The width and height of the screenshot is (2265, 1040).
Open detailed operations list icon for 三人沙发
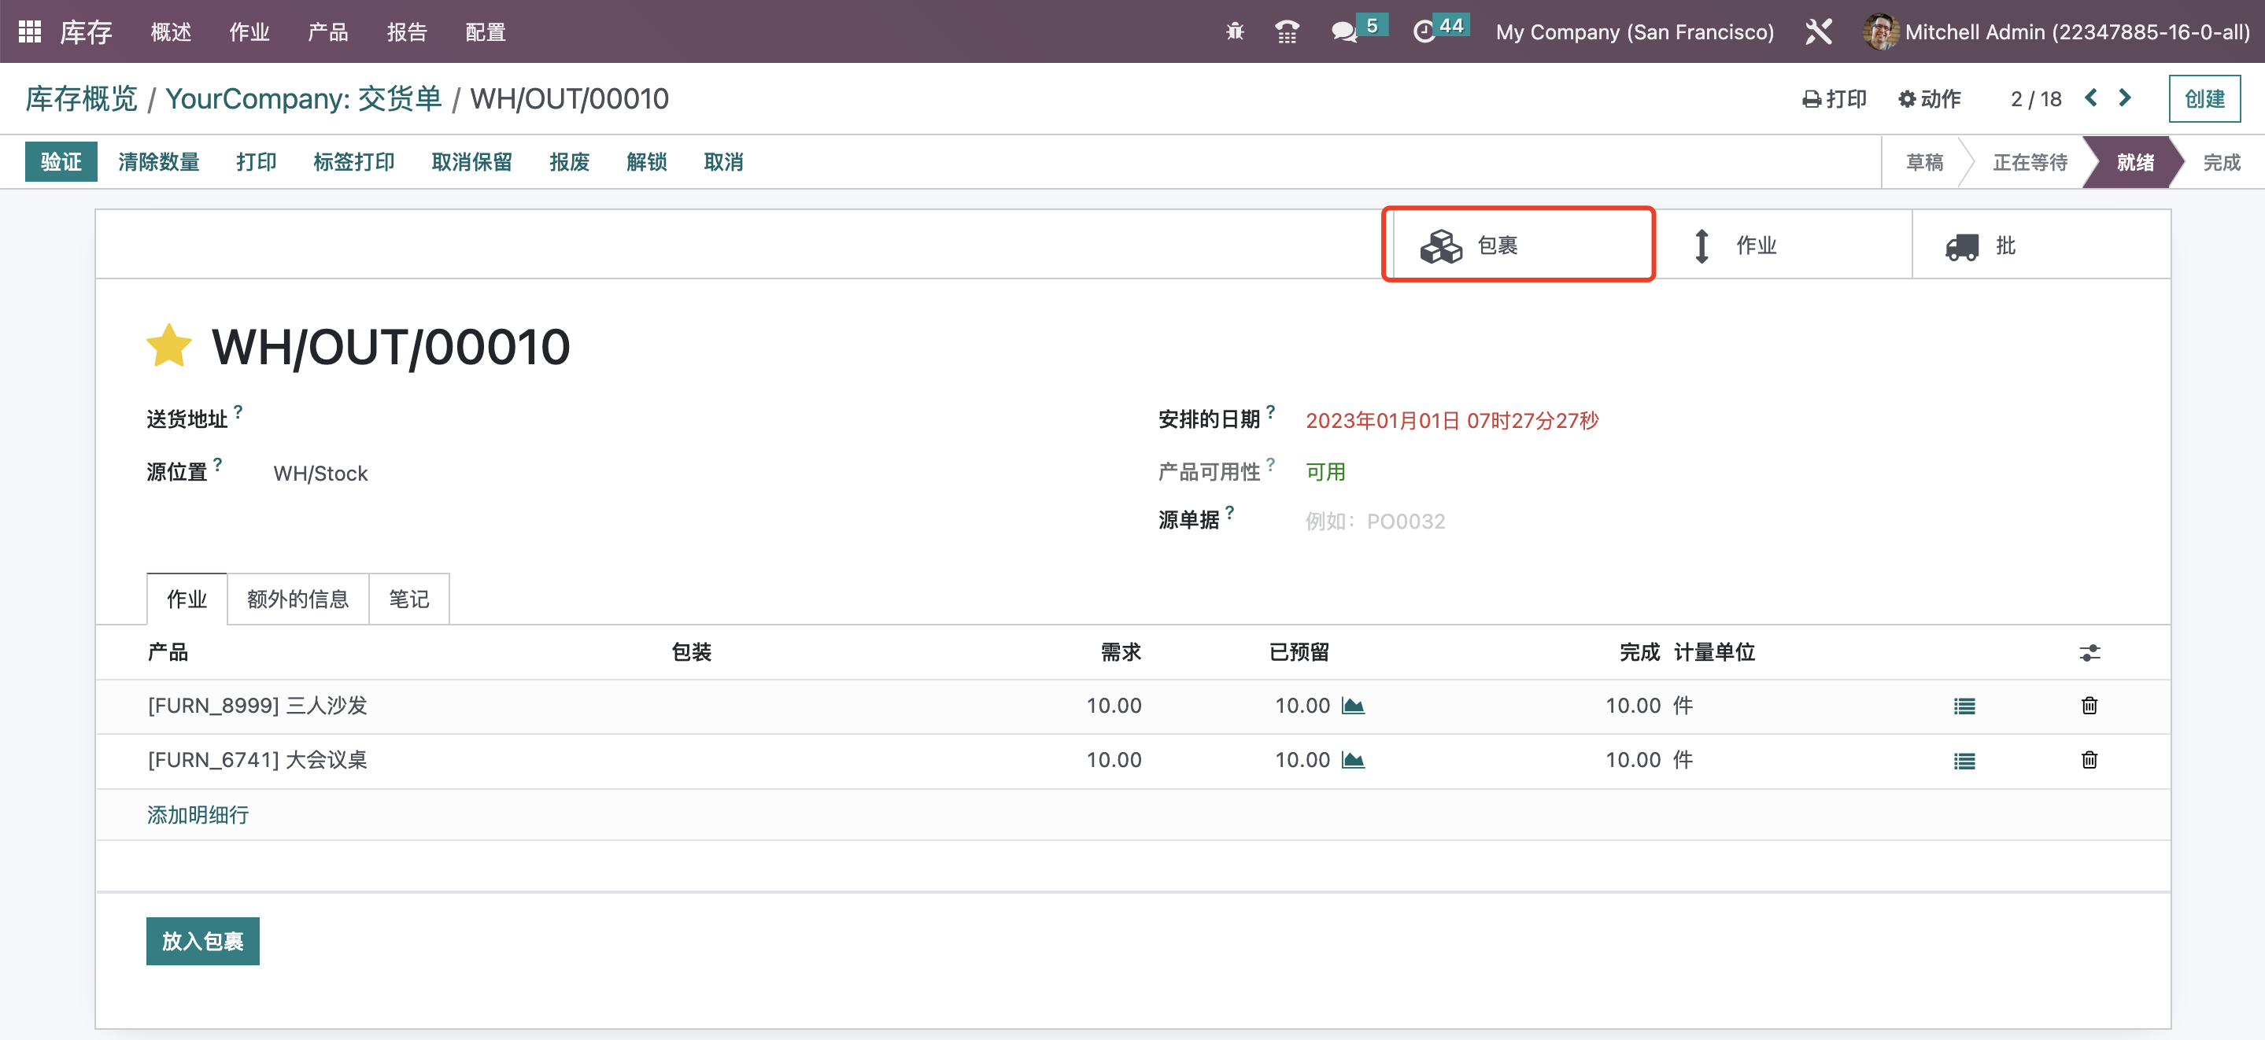pyautogui.click(x=1964, y=706)
